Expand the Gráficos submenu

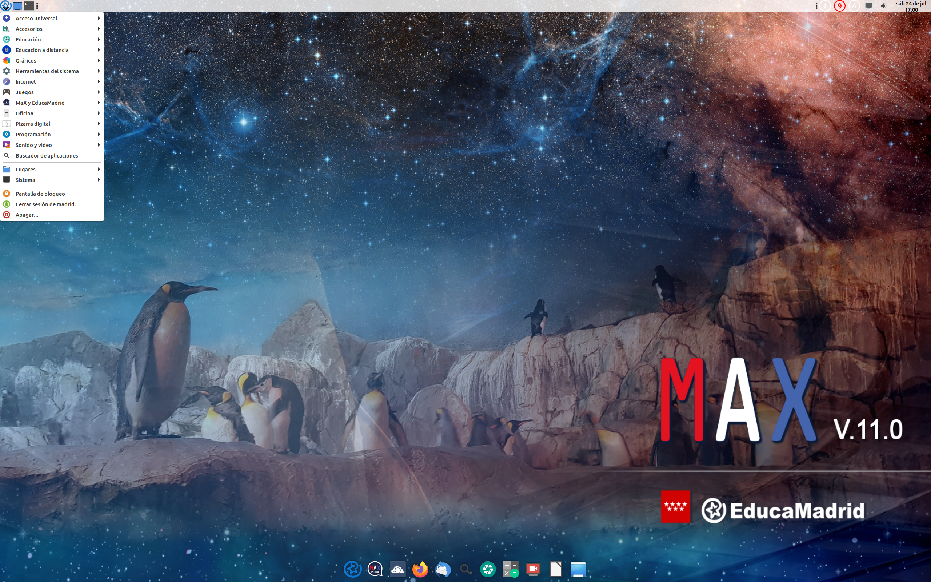52,60
